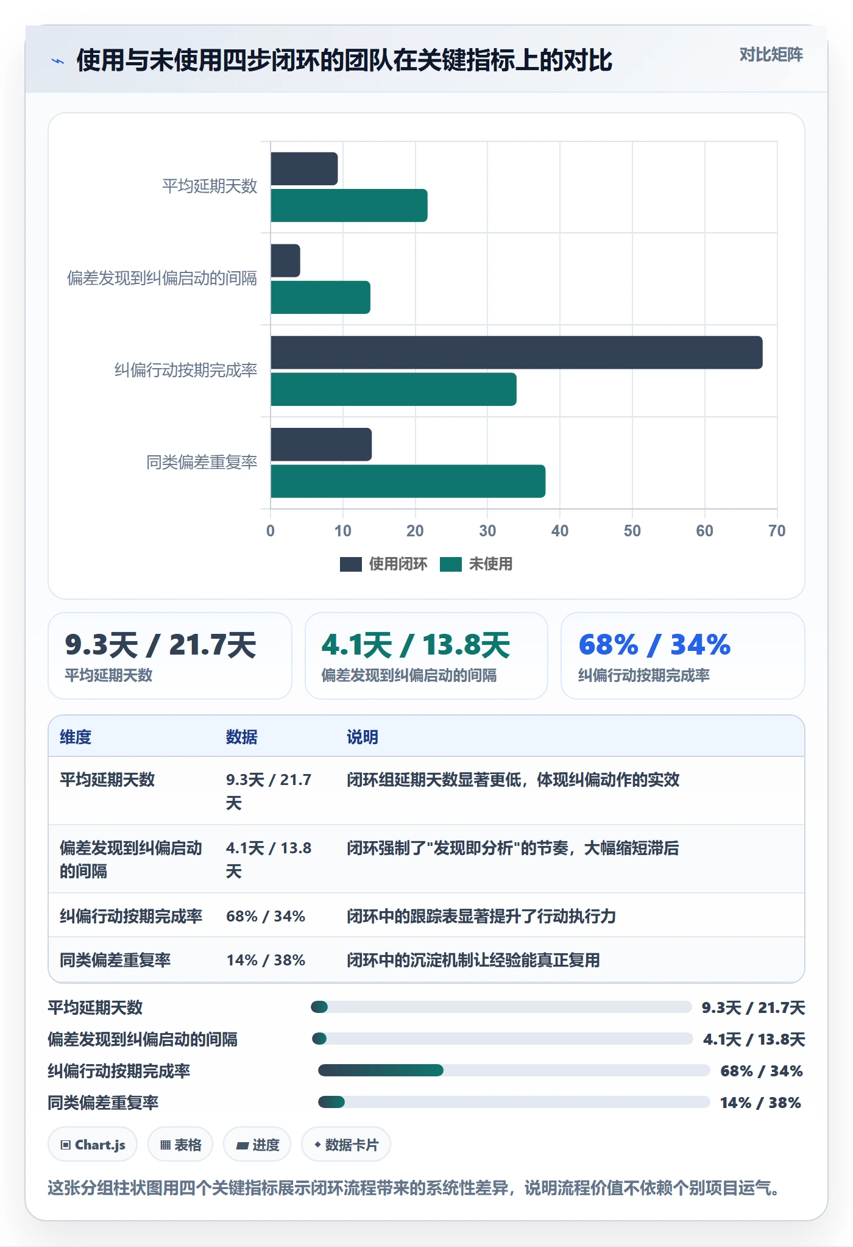Viewport: 853px width, 1247px height.
Task: Click the 闭环中的沉淀机制让经验能真正复用 description cell
Action: tap(473, 960)
